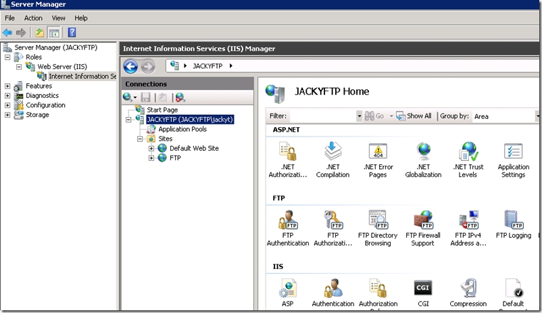Click the arrow after JACKYFTP breadcrumb
Viewport: 542px width, 313px height.
pos(231,66)
